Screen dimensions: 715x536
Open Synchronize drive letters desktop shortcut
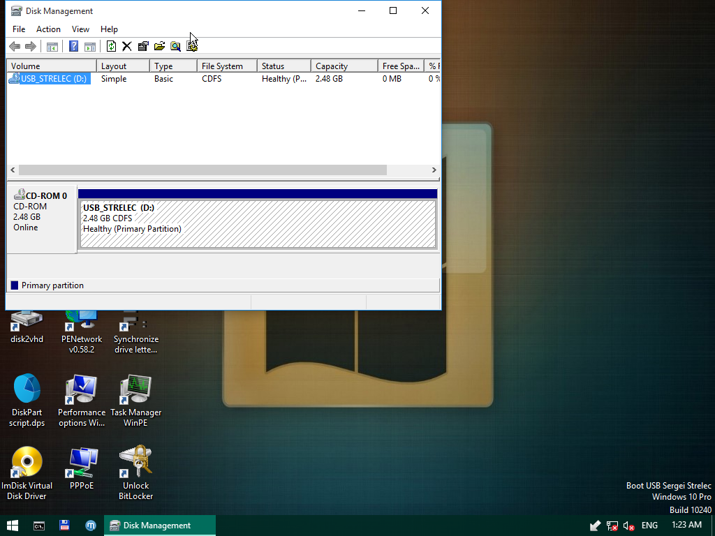pyautogui.click(x=136, y=333)
